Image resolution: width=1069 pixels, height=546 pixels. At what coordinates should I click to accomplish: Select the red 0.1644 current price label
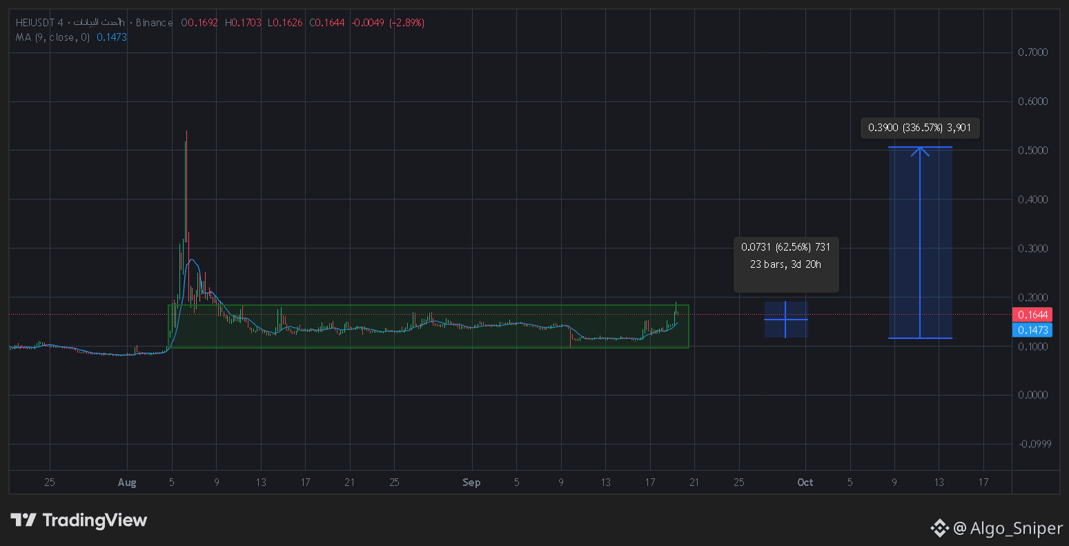pyautogui.click(x=1032, y=315)
